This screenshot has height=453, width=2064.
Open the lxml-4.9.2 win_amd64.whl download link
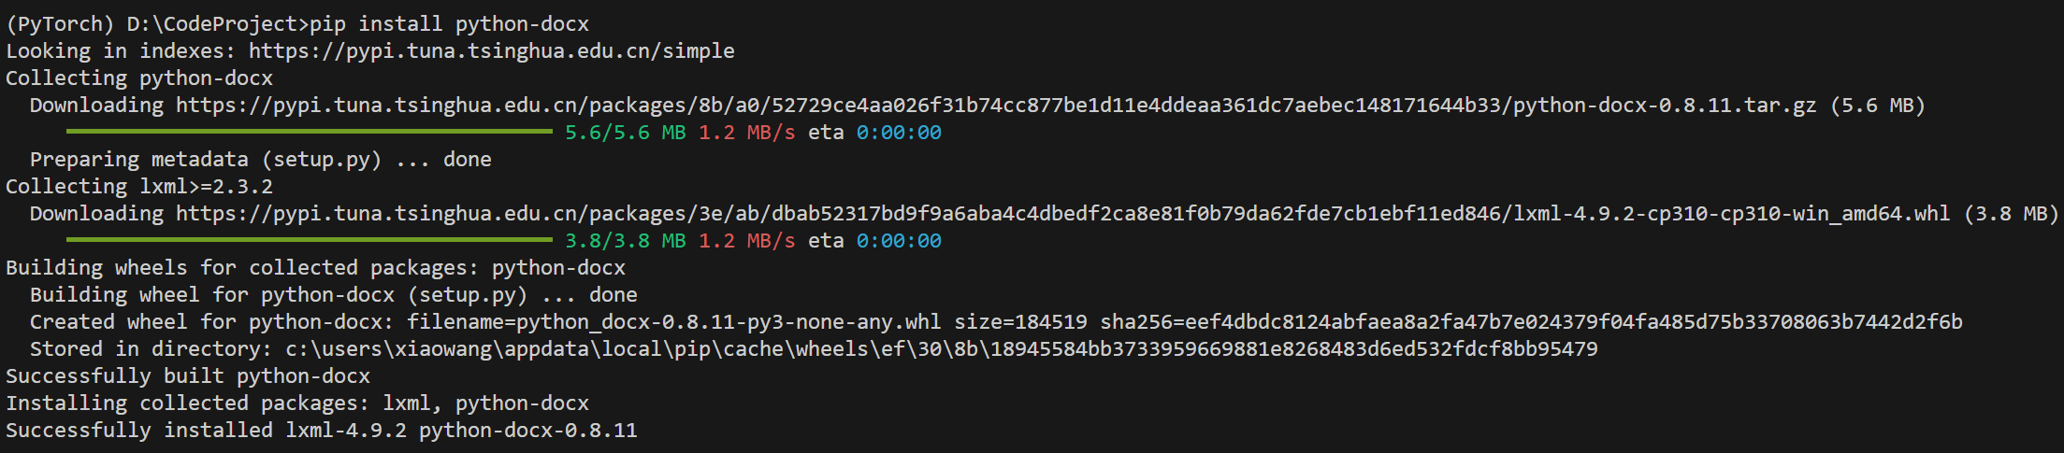point(1063,213)
